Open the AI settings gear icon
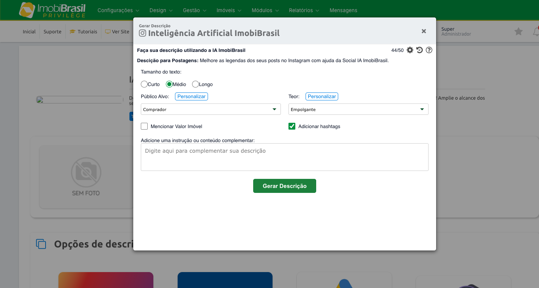 coord(410,50)
